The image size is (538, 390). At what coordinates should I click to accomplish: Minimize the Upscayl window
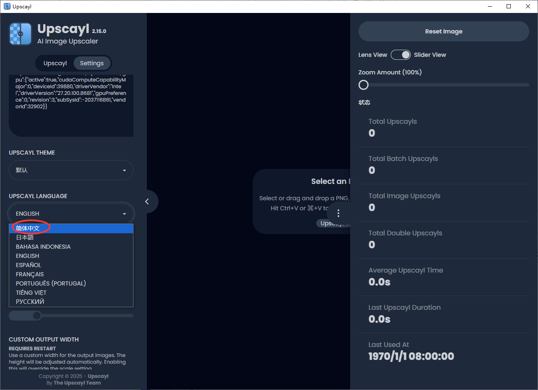489,6
